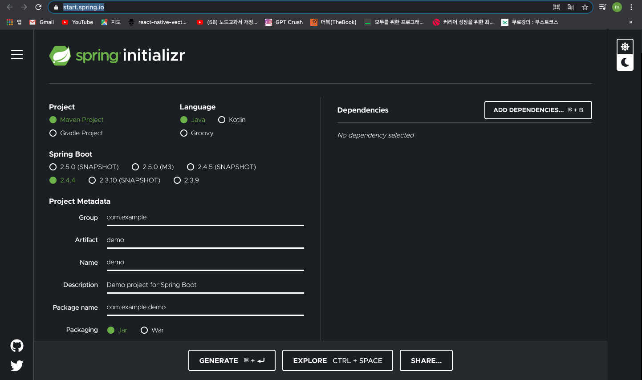
Task: Open the media control playlist icon
Action: coord(602,7)
